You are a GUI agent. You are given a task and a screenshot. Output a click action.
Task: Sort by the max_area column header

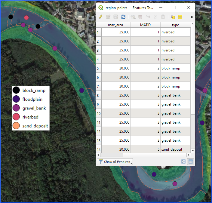point(116,25)
